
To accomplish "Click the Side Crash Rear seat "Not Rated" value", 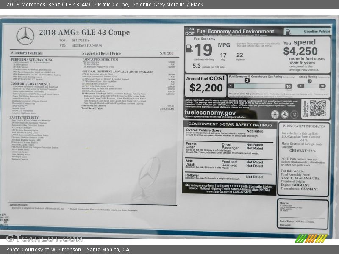I will [x=255, y=166].
